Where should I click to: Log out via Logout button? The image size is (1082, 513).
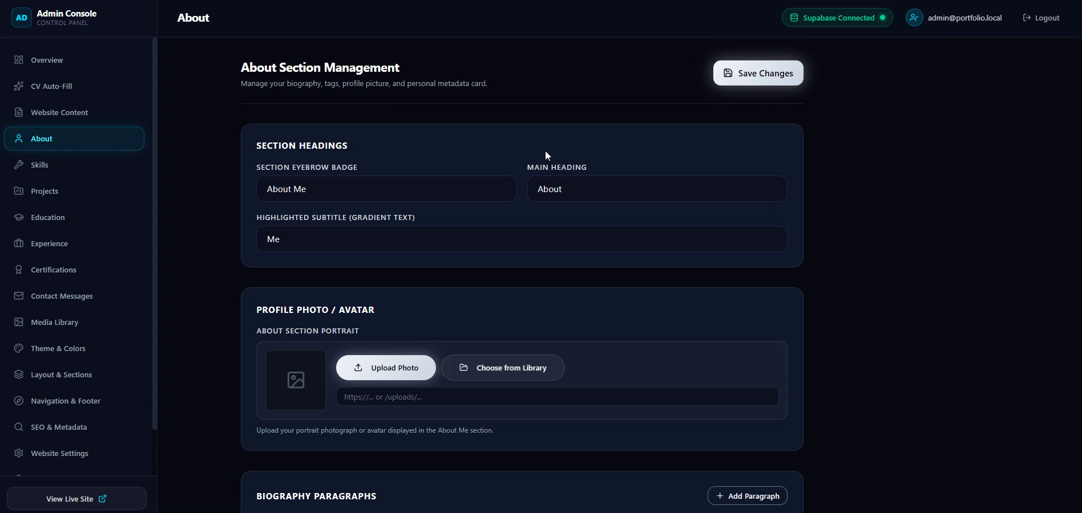pyautogui.click(x=1041, y=18)
